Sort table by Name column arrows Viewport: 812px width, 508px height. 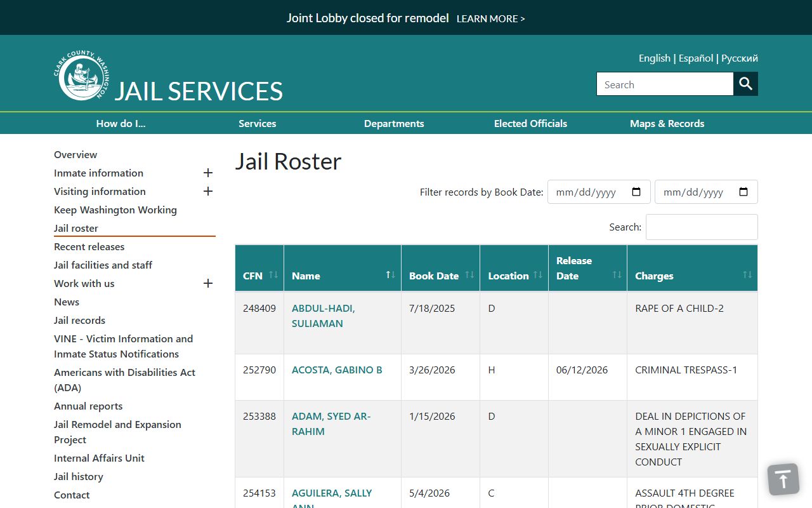[391, 275]
